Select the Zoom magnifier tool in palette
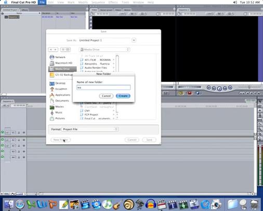The image size is (263, 211). 260,129
